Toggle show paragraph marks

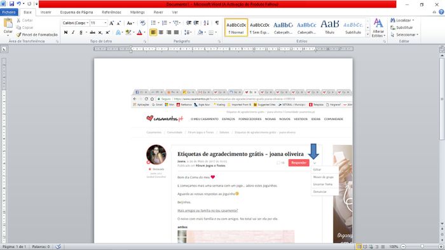click(217, 23)
